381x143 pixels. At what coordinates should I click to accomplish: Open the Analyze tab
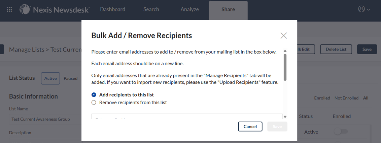point(189,9)
